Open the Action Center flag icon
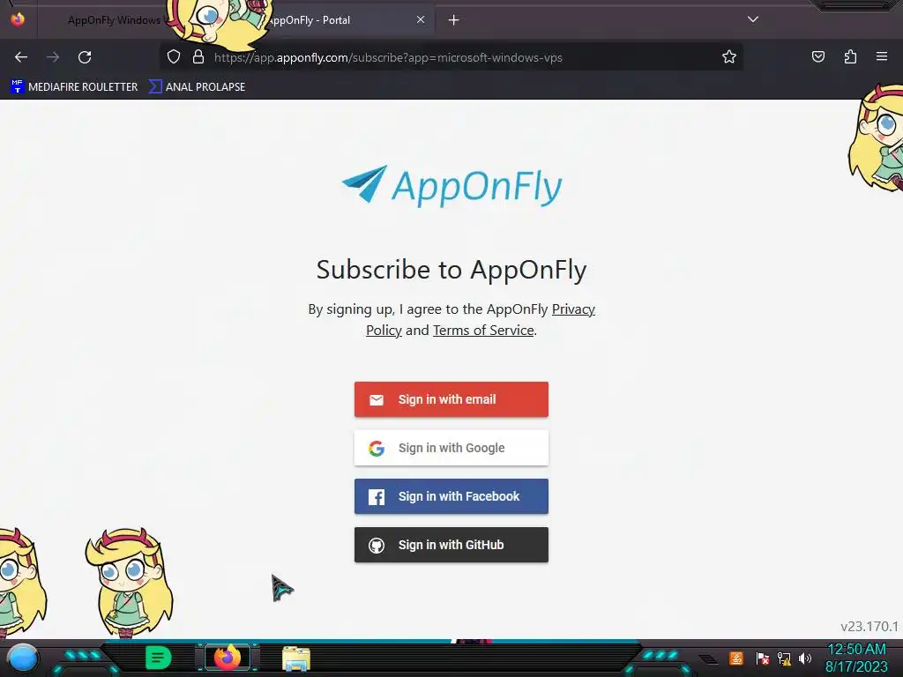 click(x=763, y=658)
